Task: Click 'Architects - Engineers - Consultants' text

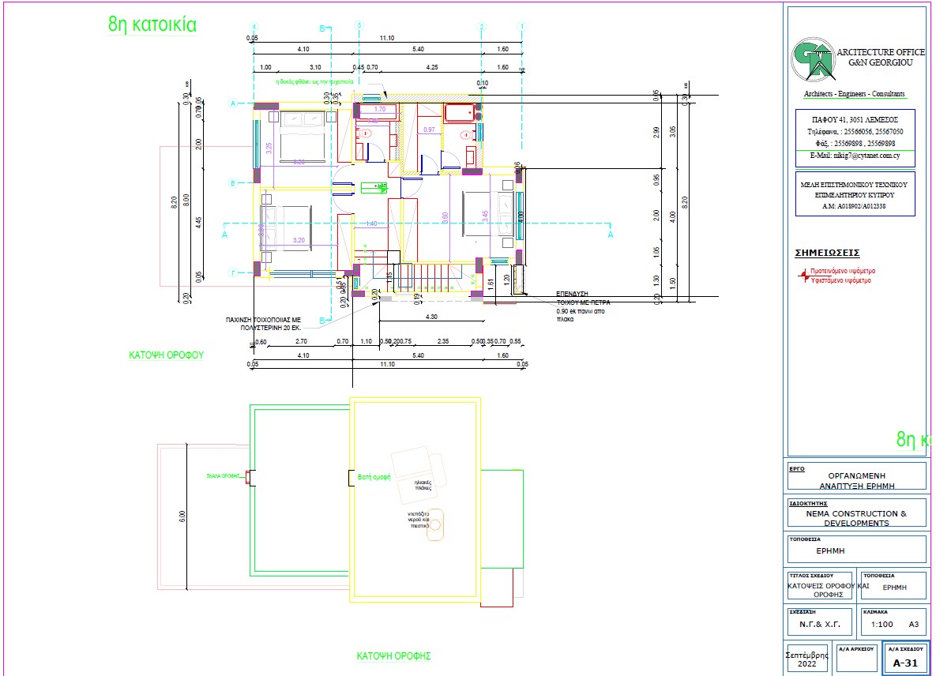Action: (854, 94)
